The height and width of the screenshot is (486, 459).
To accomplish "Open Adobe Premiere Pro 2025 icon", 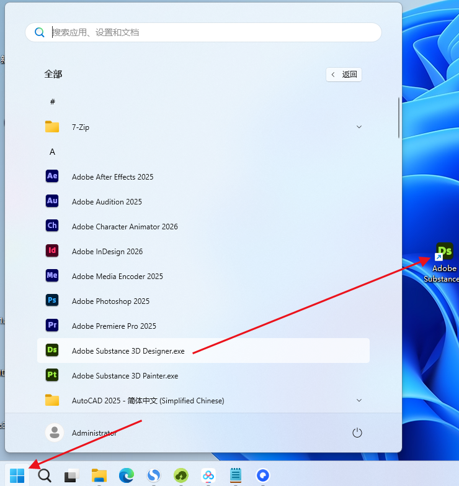I will pos(52,326).
